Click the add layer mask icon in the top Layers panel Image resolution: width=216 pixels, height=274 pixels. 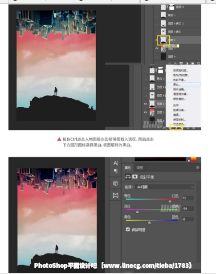tap(181, 63)
